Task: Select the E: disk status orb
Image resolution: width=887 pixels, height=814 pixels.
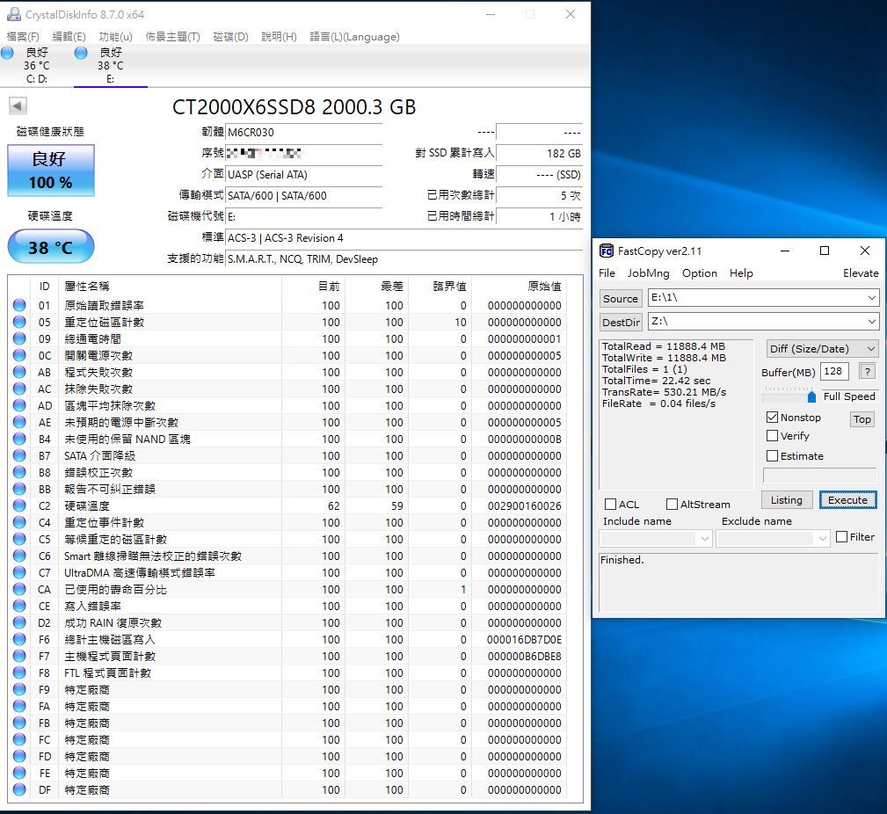Action: pyautogui.click(x=81, y=53)
